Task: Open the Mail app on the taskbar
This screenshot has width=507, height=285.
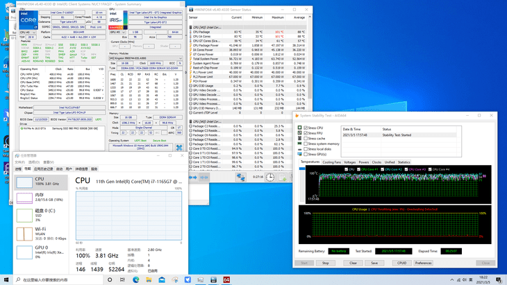Action: 162,279
